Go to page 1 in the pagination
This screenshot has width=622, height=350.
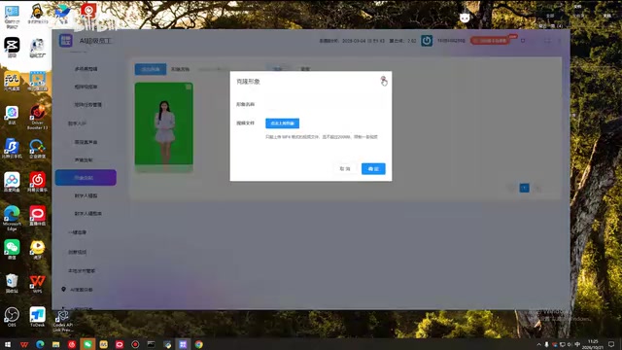pos(525,188)
